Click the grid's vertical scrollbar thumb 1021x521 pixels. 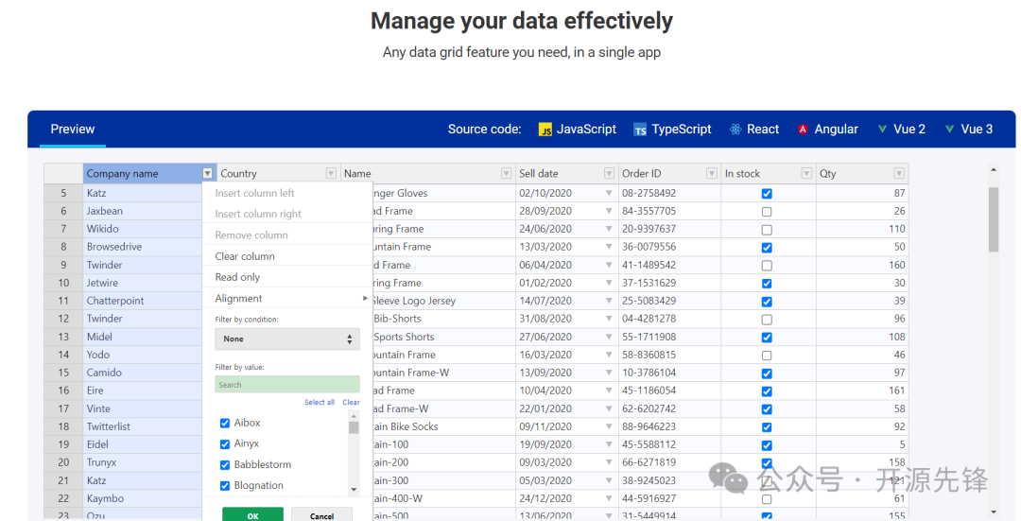(x=993, y=219)
